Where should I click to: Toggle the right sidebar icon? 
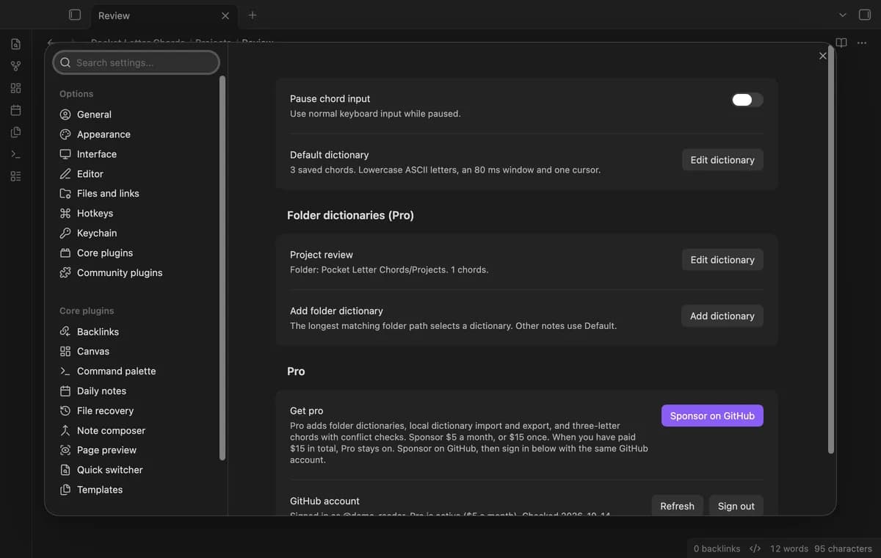point(865,15)
